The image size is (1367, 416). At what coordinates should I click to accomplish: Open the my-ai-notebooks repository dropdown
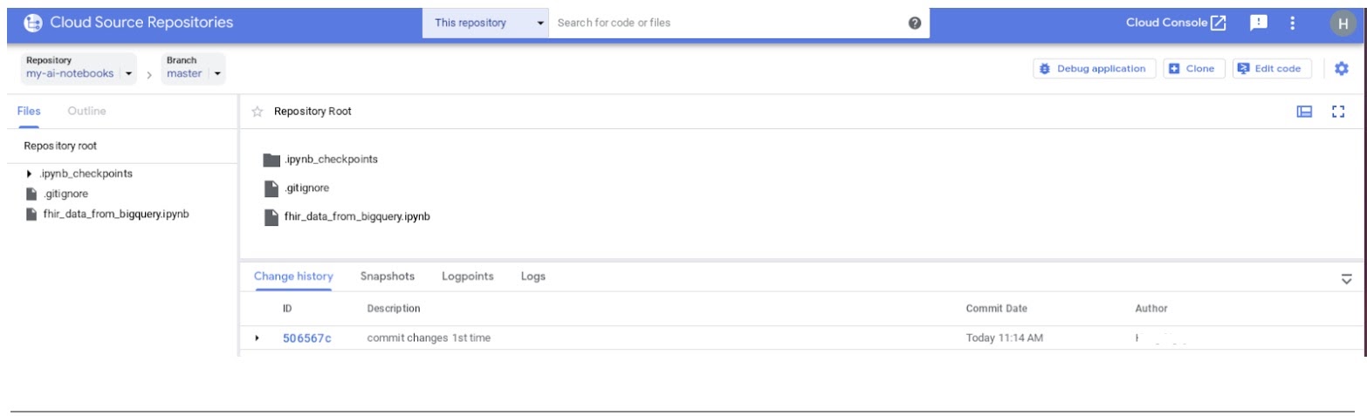pos(129,74)
